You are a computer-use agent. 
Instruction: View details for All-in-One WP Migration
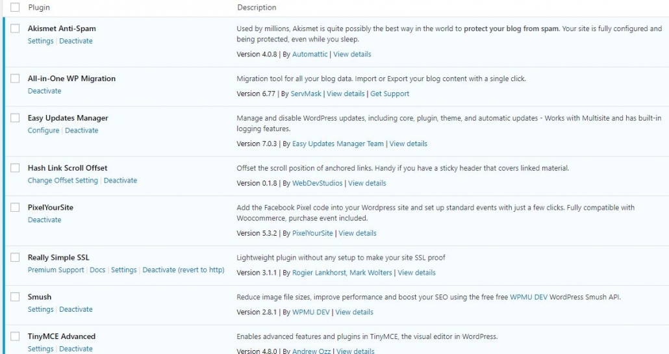[346, 94]
